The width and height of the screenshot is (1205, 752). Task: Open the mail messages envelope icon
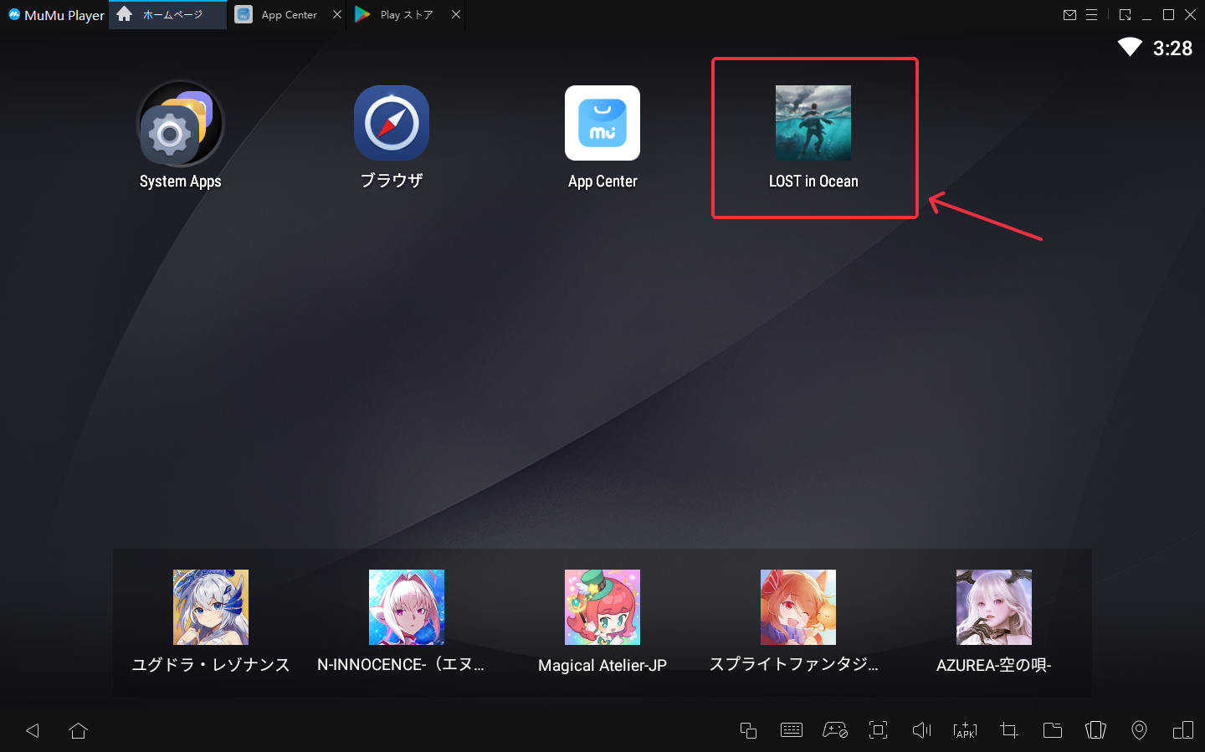(1069, 14)
